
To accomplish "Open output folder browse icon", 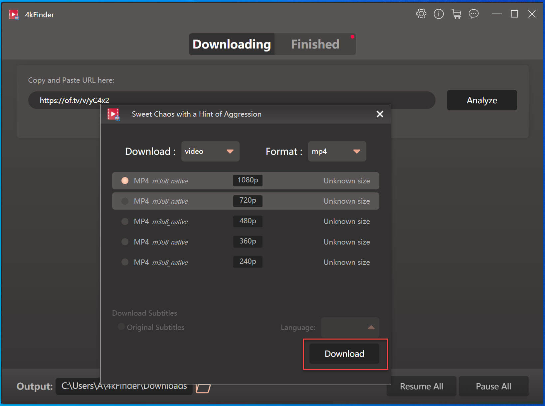I will coord(203,388).
